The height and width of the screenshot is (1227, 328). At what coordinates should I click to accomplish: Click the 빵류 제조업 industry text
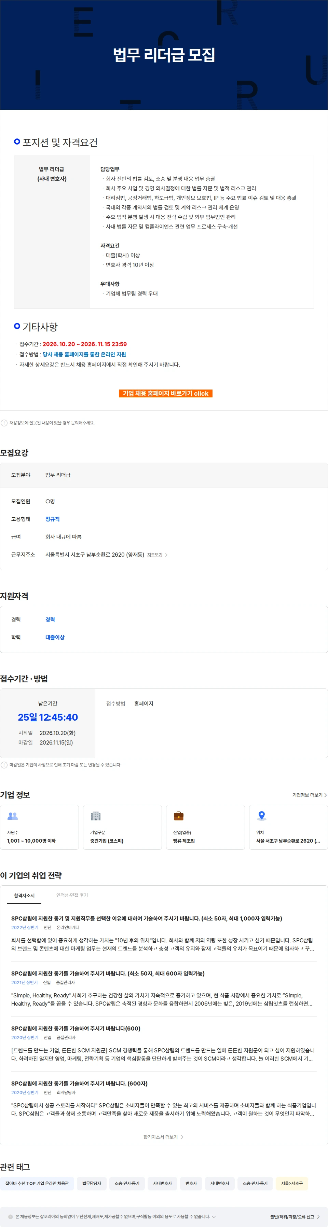coord(184,841)
